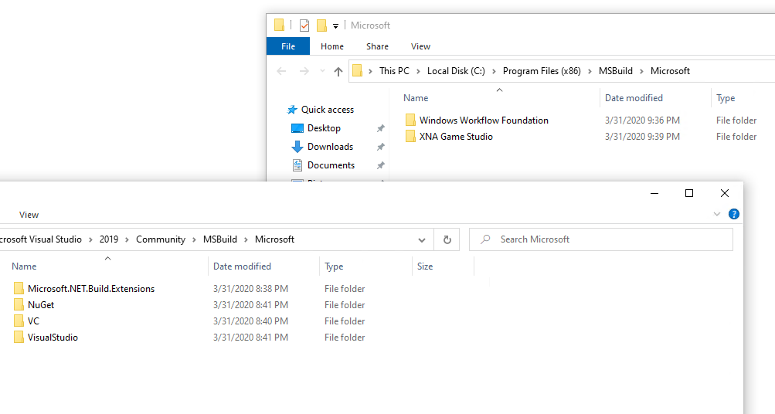This screenshot has height=414, width=775.
Task: Open the View tab in the back Explorer window
Action: click(420, 46)
